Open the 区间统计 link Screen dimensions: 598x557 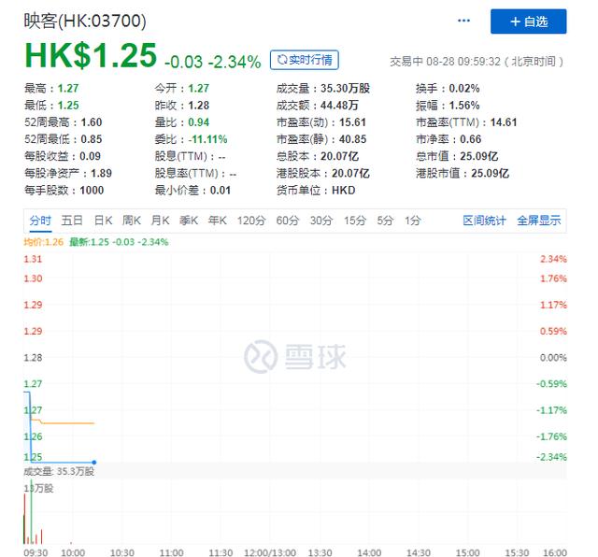[x=484, y=221]
